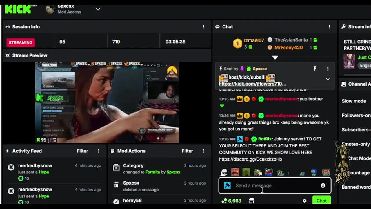Click the 'Session Info' panel title
The image size is (371, 209).
[x=26, y=27]
